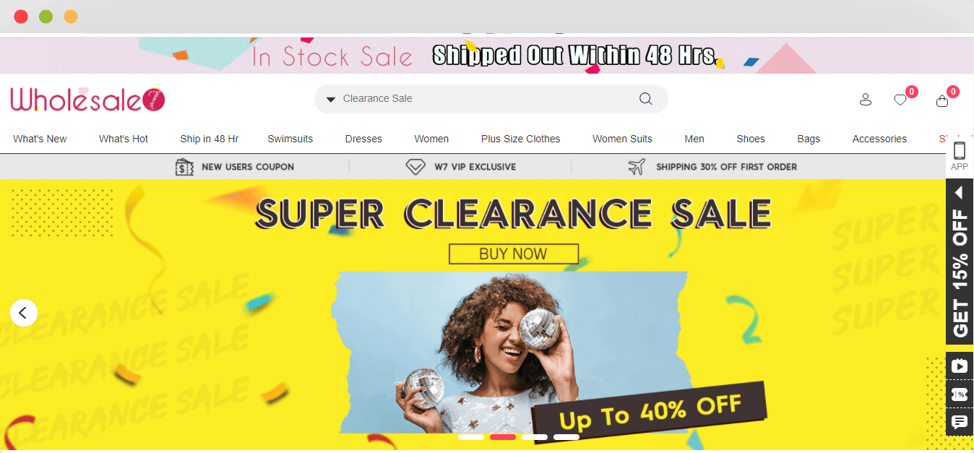974x453 pixels.
Task: Collapse the GET 15% OFF side panel
Action: tap(960, 192)
